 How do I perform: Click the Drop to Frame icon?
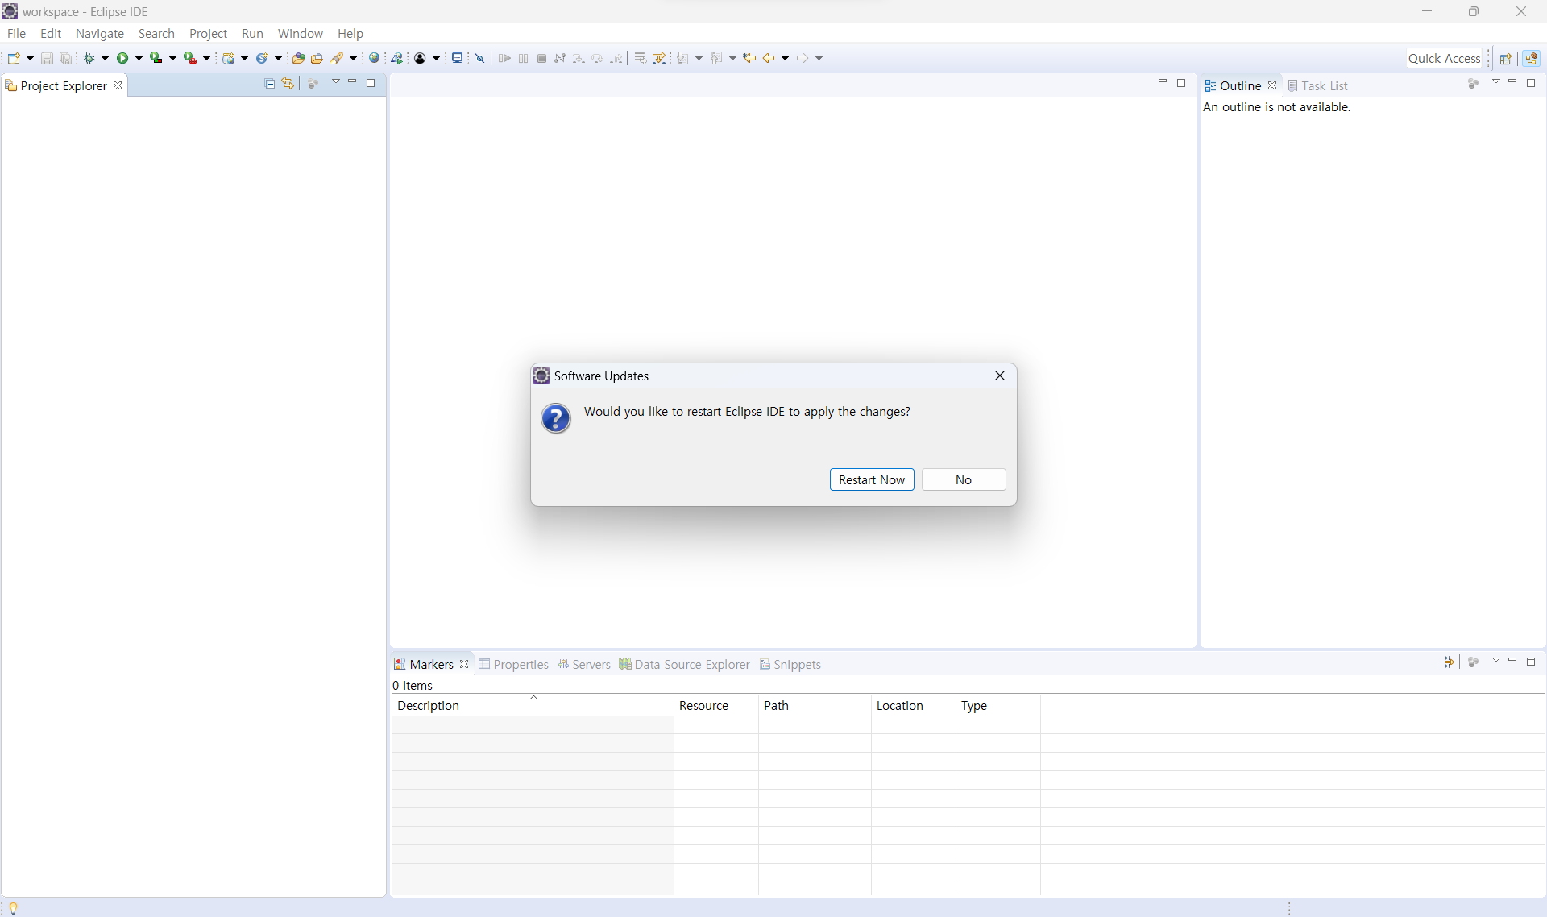click(640, 58)
